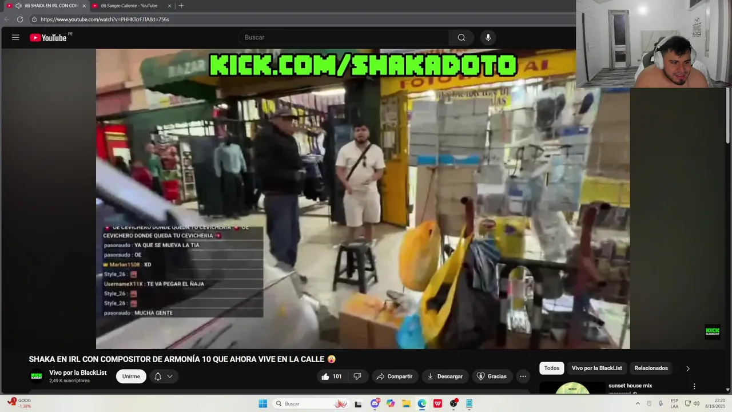Viewport: 732px width, 412px height.
Task: Open the notification bell dropdown
Action: point(164,377)
